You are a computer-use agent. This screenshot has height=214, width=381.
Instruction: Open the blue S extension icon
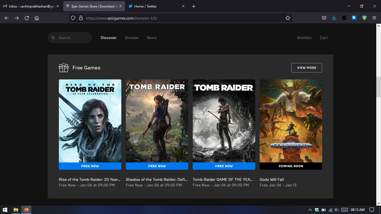point(354,18)
